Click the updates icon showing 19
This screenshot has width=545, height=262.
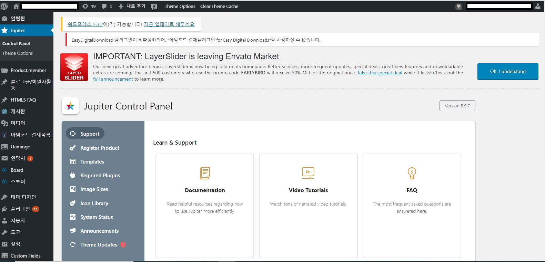pos(89,6)
